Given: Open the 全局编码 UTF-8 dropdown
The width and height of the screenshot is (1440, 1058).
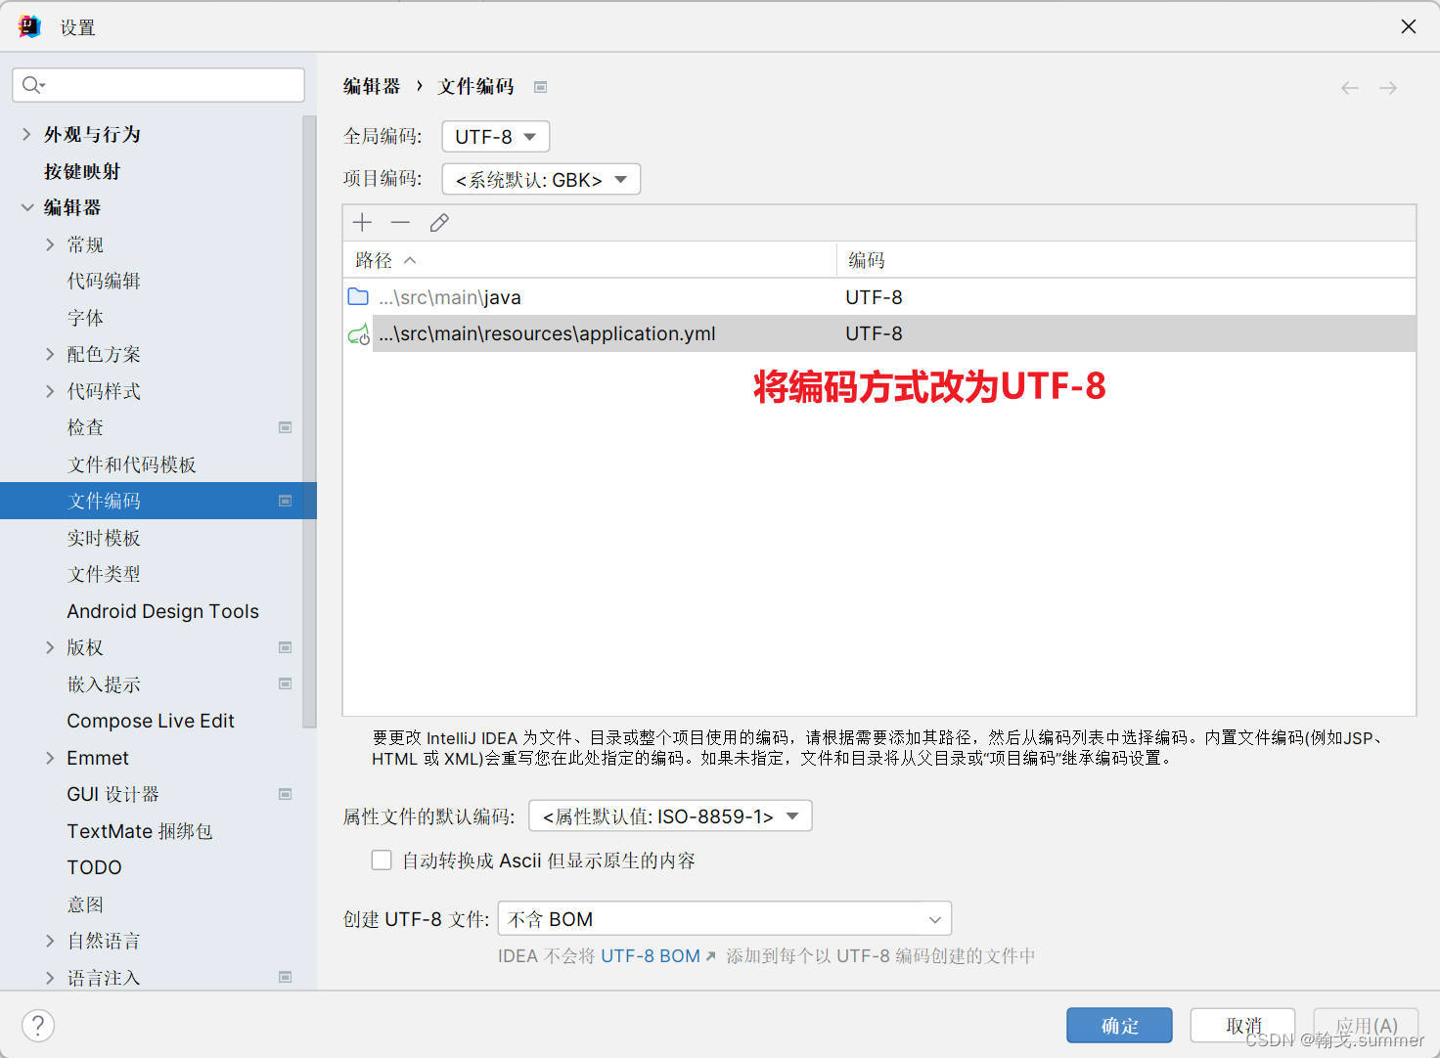Looking at the screenshot, I should [x=494, y=136].
